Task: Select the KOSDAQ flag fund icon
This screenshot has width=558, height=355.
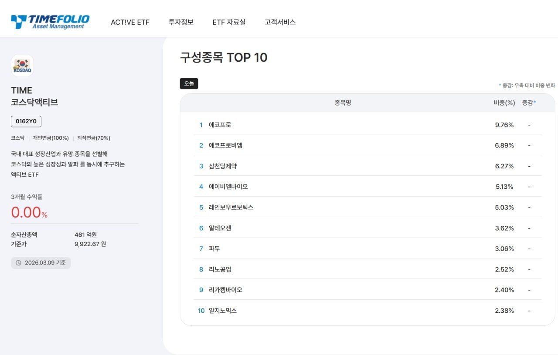Action: pos(22,65)
